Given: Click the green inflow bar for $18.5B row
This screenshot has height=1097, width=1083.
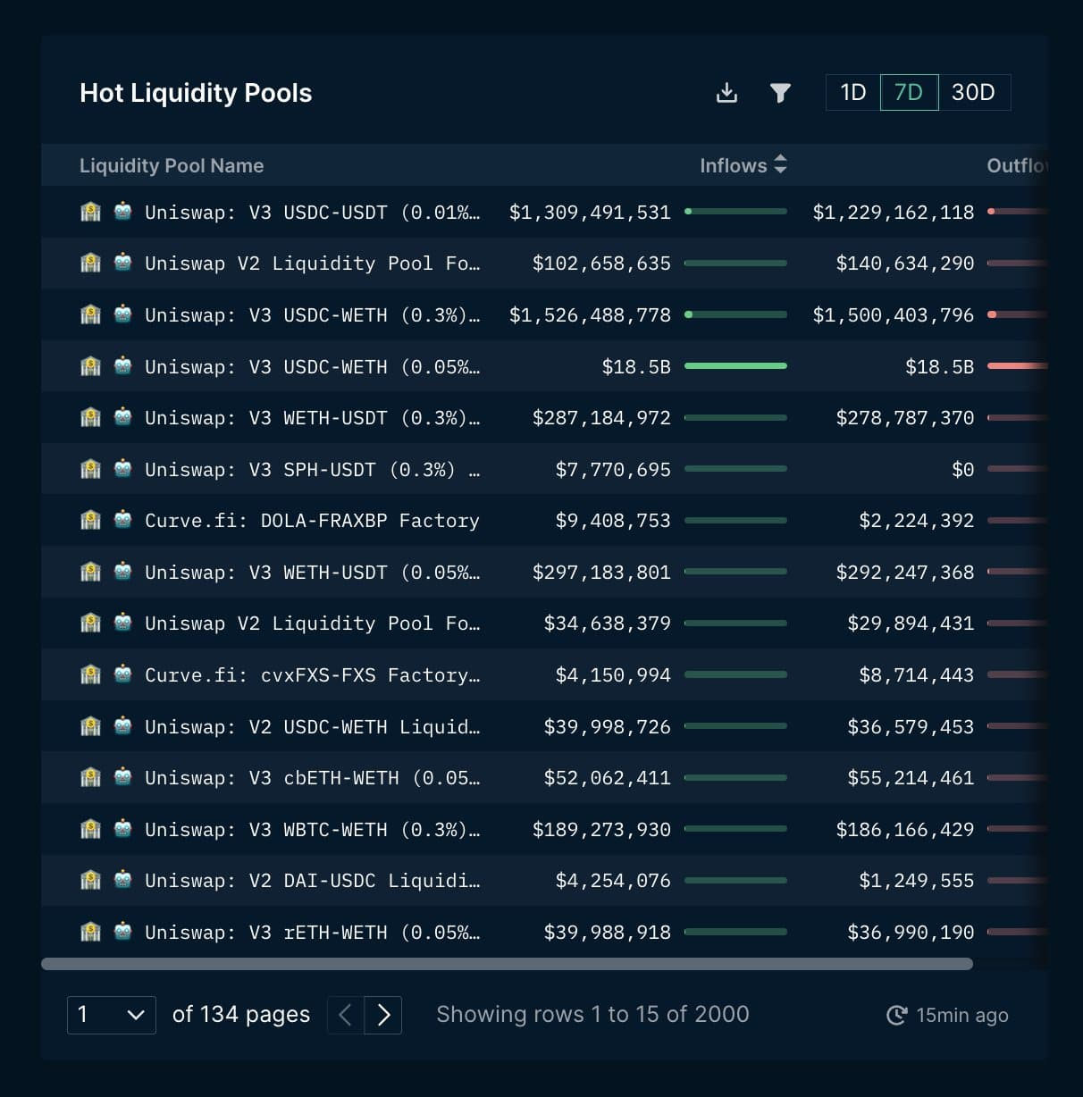Looking at the screenshot, I should pyautogui.click(x=735, y=366).
